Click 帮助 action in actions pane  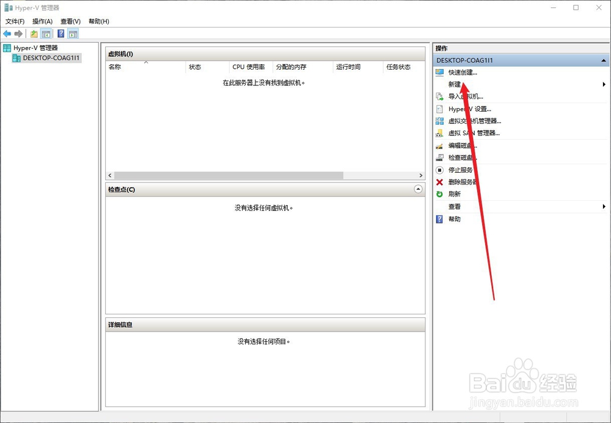tap(455, 219)
